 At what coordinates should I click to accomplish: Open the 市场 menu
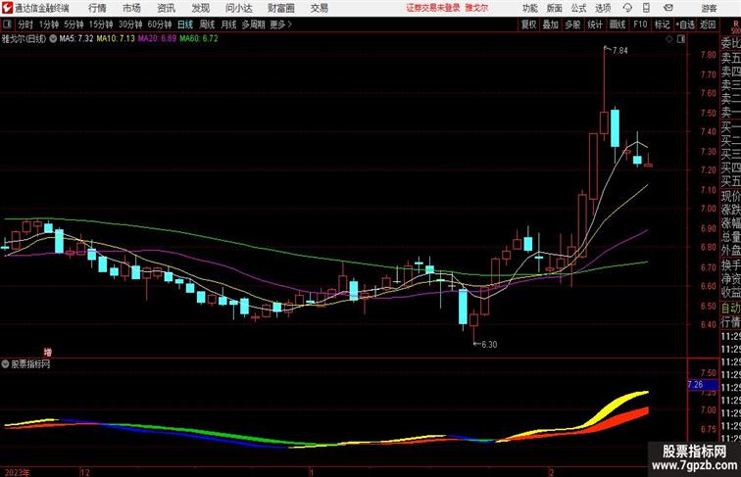pos(132,8)
